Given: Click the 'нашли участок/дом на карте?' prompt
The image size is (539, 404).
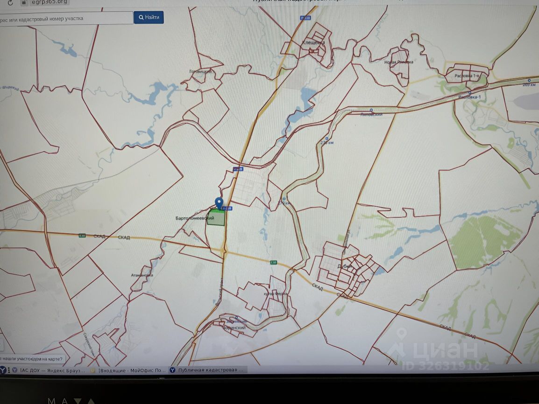Looking at the screenshot, I should click(32, 359).
